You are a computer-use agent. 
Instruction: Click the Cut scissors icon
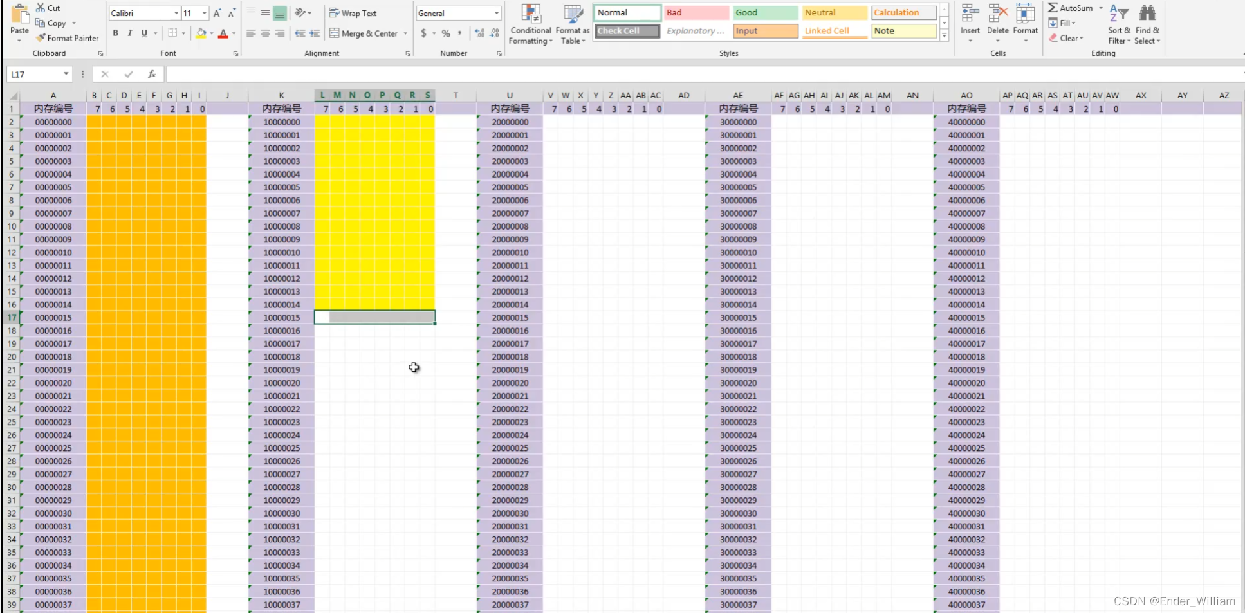pyautogui.click(x=41, y=8)
